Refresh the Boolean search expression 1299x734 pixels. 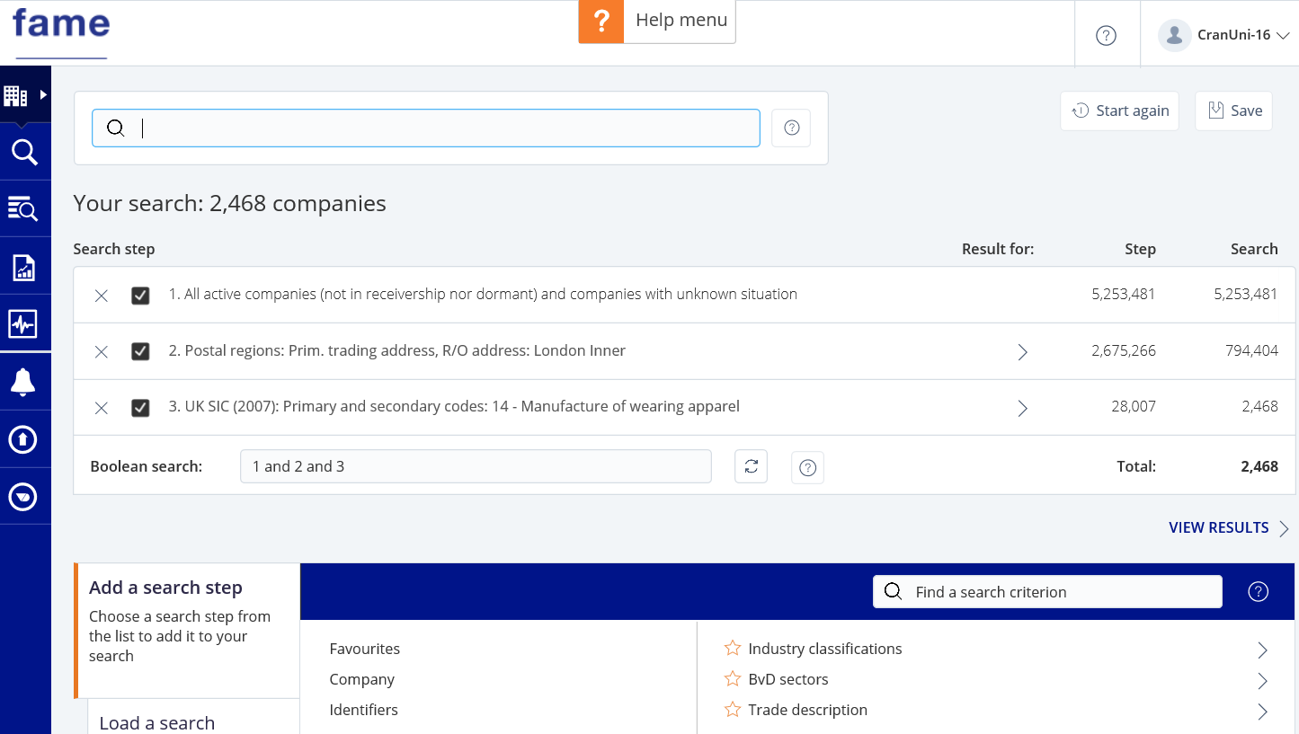[x=751, y=466]
